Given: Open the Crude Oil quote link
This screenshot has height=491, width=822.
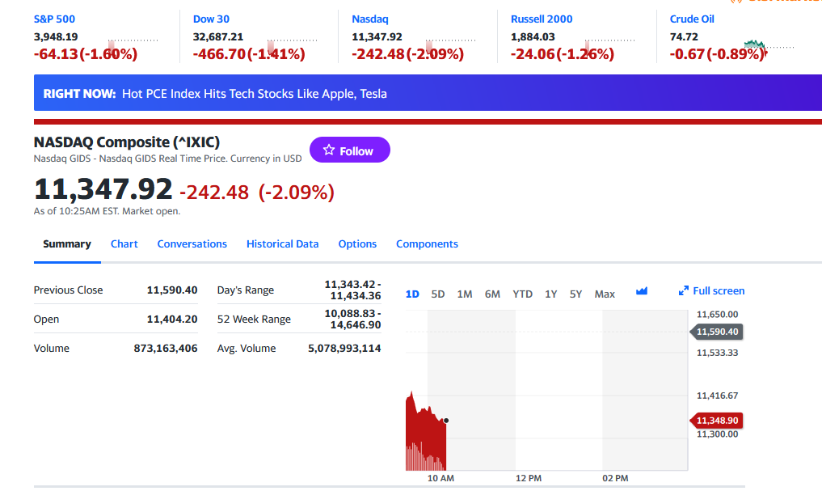Looking at the screenshot, I should 692,19.
